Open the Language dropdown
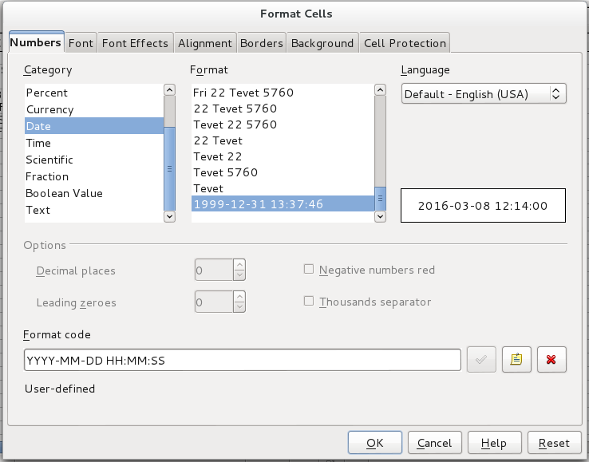 click(x=483, y=94)
